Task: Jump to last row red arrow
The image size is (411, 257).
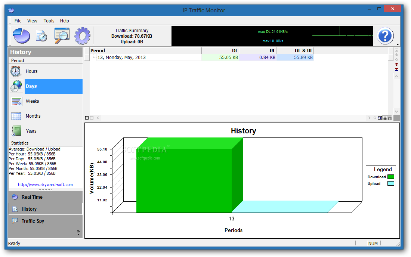Action: point(396,69)
